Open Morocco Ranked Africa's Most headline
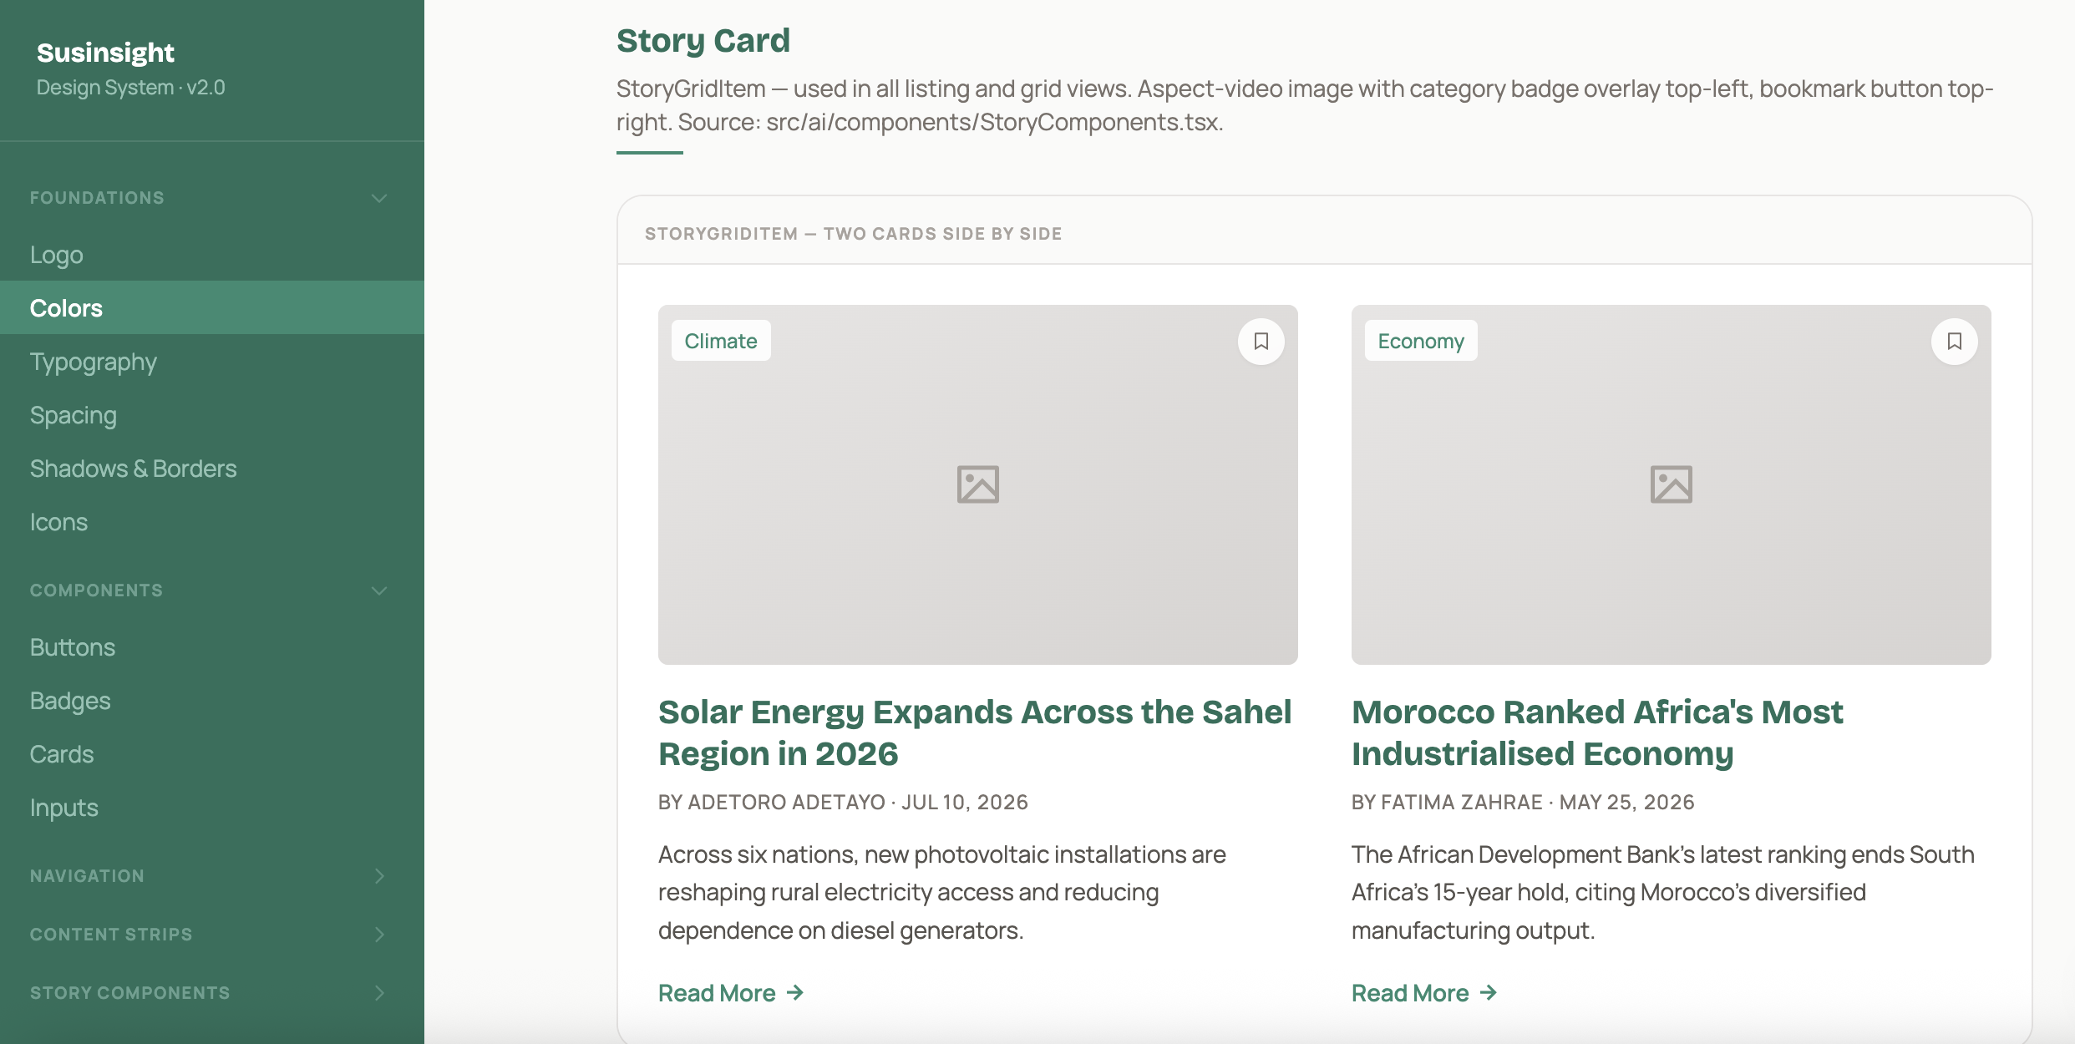2075x1044 pixels. pos(1597,732)
